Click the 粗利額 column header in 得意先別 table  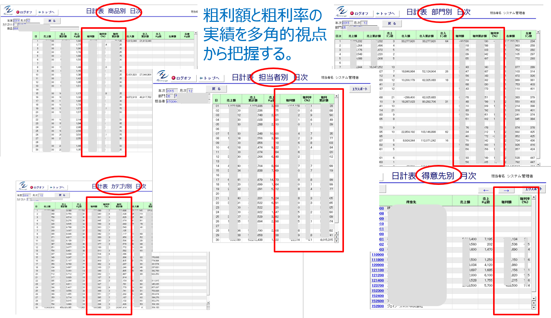point(506,201)
